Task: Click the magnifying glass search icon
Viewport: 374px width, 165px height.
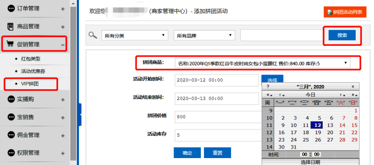Action: tap(93, 35)
